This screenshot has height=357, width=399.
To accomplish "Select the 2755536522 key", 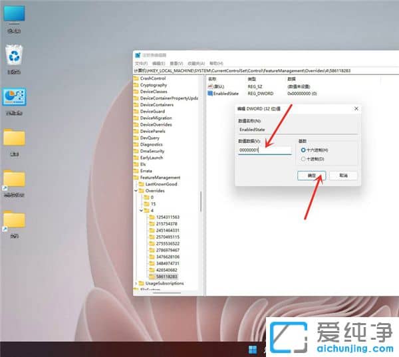I will pos(168,243).
